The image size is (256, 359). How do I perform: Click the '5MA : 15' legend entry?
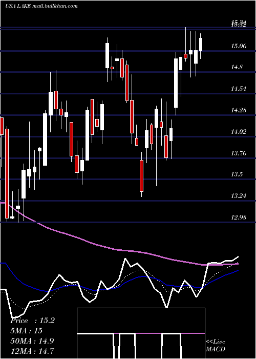click(x=26, y=331)
